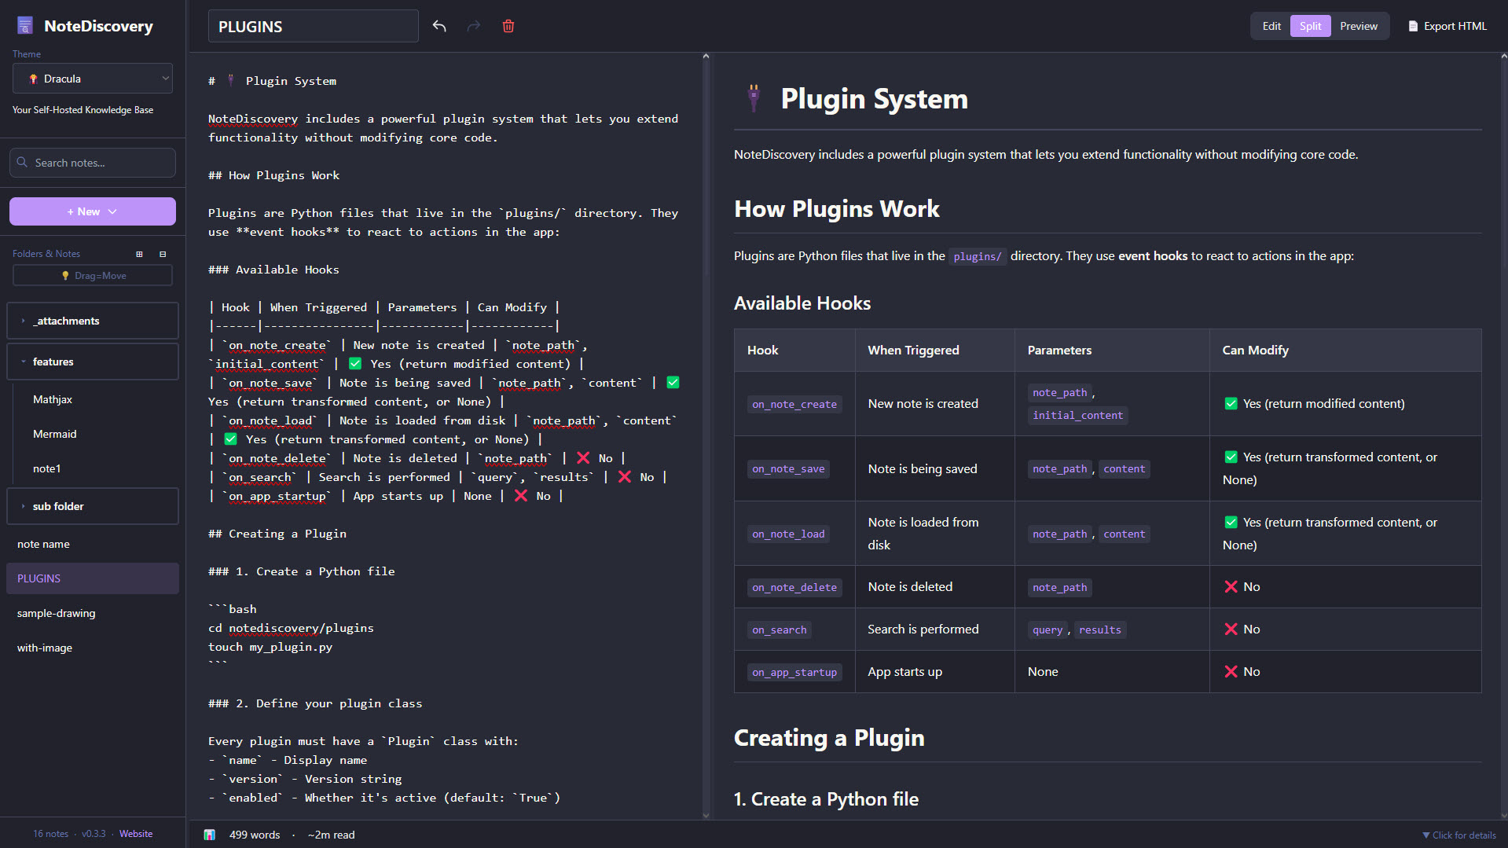The width and height of the screenshot is (1508, 848).
Task: Click the search magnifier icon
Action: point(22,163)
